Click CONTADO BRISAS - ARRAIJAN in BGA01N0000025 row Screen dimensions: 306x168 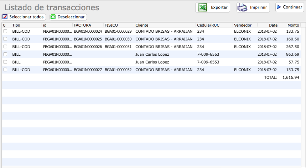tap(164, 39)
